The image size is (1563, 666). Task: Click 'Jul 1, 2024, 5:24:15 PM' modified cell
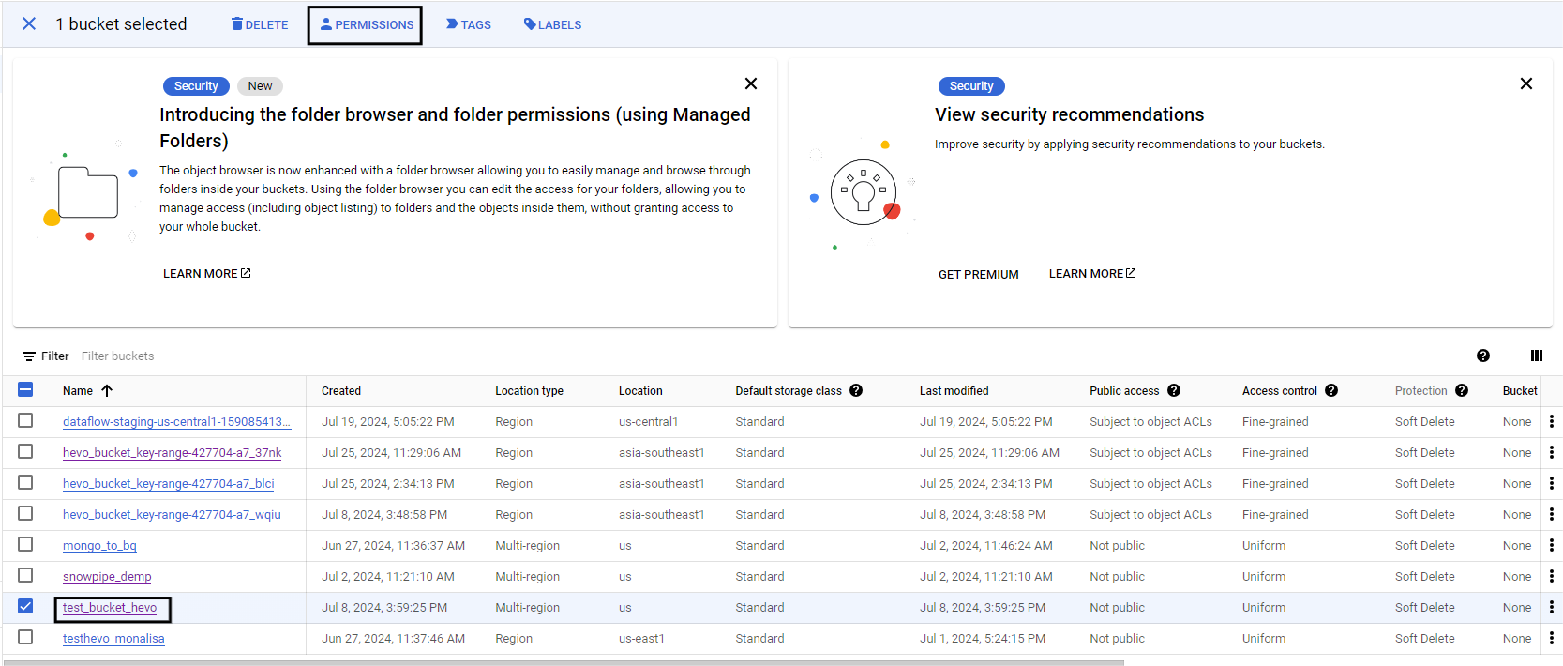coord(983,639)
